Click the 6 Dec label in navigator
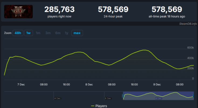Screen dimensions: 198x108 click(108, 99)
